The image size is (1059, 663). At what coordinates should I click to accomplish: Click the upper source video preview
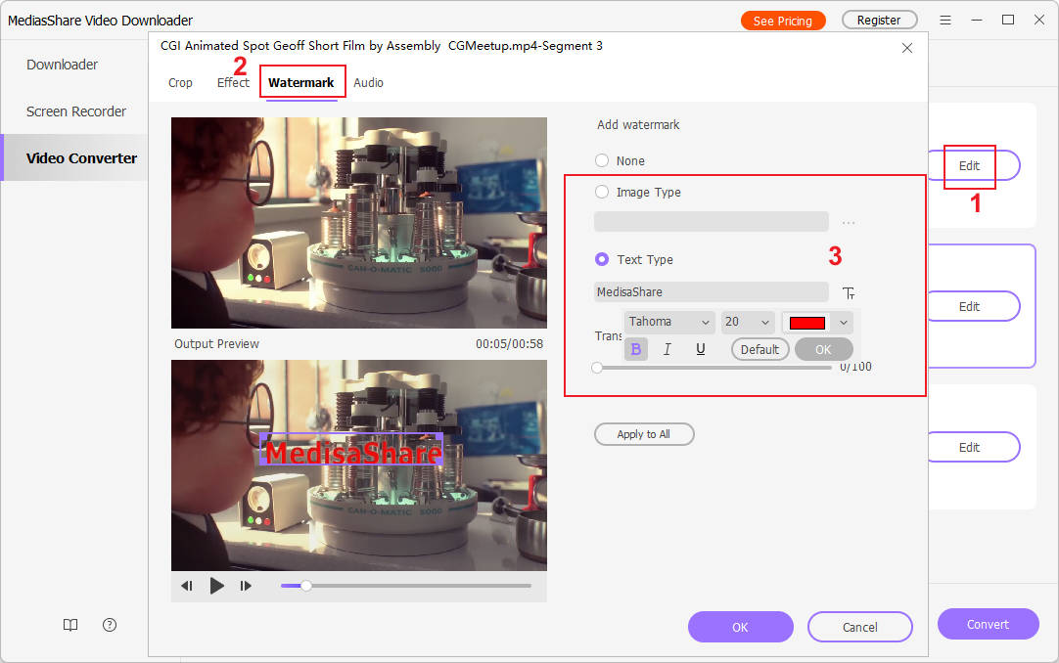click(358, 223)
